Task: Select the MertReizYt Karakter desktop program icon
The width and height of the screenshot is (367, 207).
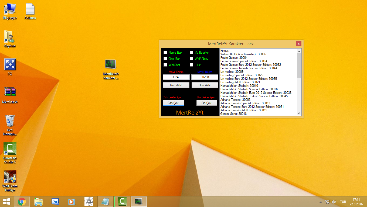Action: (x=111, y=69)
